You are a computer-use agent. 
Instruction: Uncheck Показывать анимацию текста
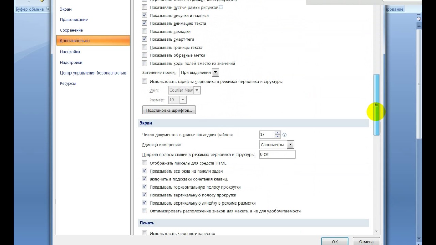coord(144,23)
